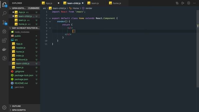Open header.js in the file tree
This screenshot has height=112, width=199.
click(24, 48)
